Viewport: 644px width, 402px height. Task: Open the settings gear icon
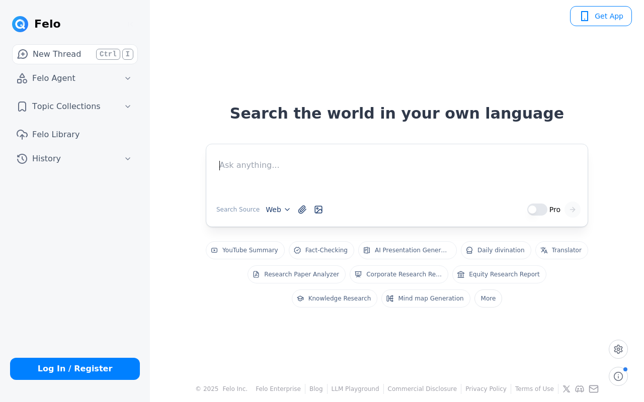pos(618,349)
